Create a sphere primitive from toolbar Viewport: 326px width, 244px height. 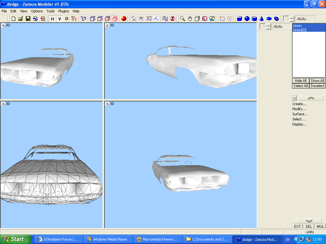coord(247,19)
